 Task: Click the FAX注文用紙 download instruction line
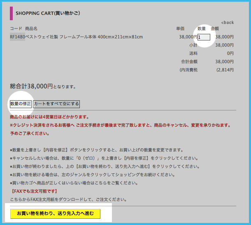coord(68,199)
